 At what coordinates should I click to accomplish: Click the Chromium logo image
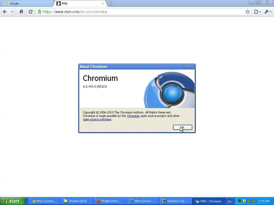pos(169,90)
